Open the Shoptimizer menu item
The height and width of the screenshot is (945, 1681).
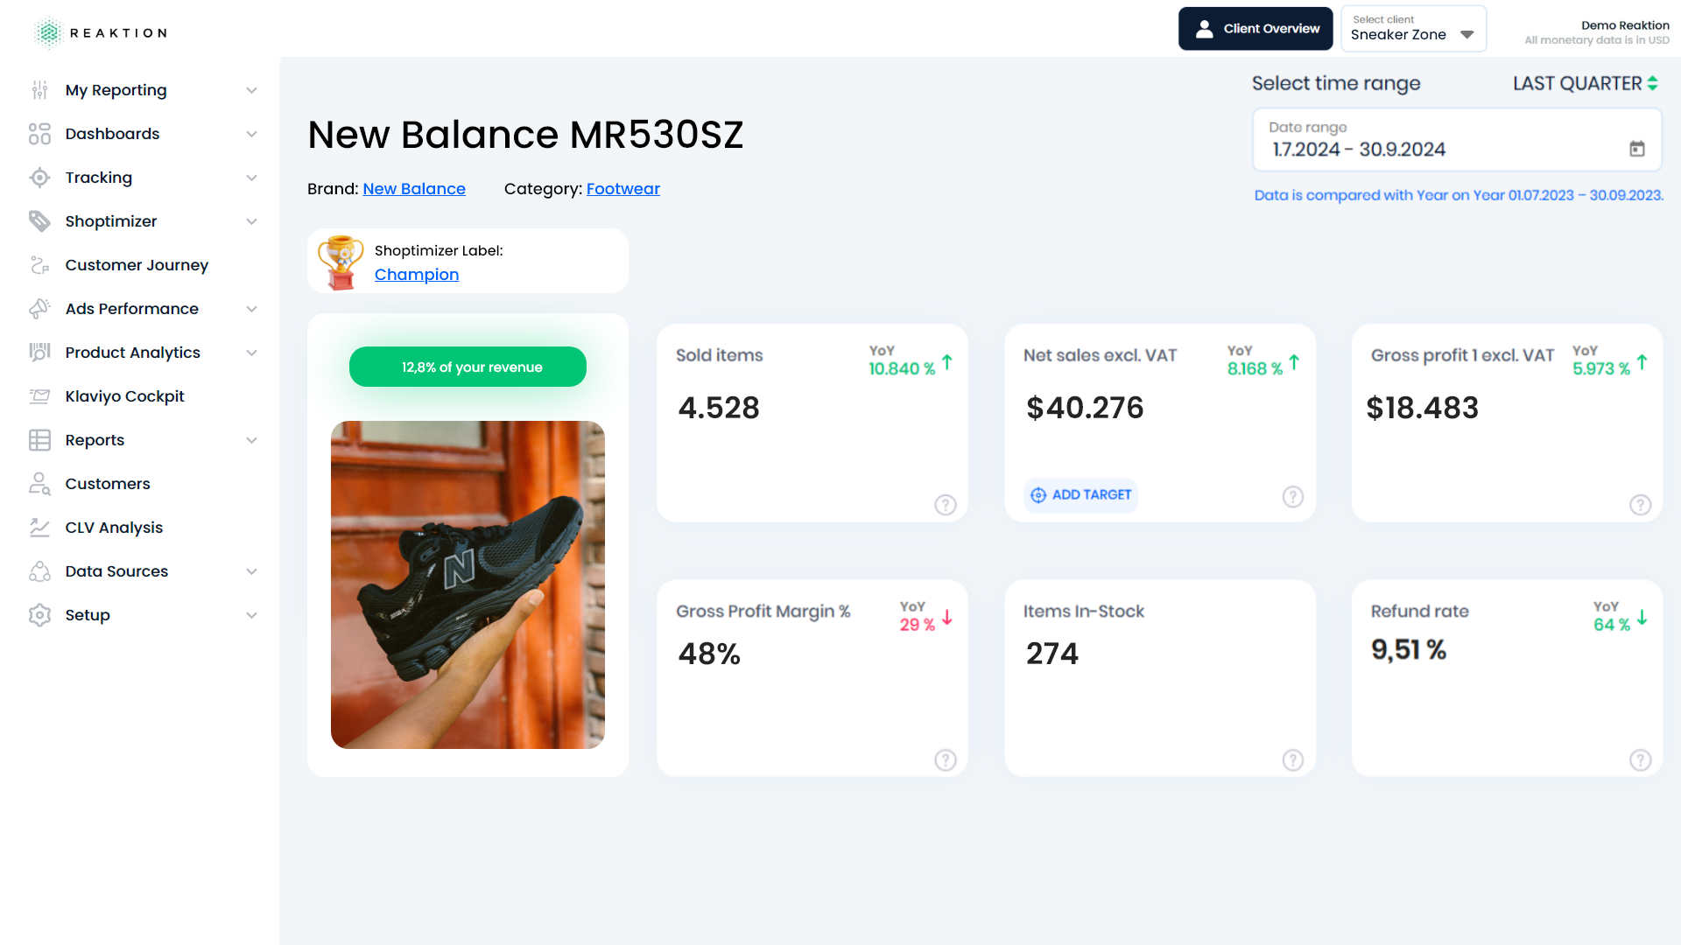[111, 221]
